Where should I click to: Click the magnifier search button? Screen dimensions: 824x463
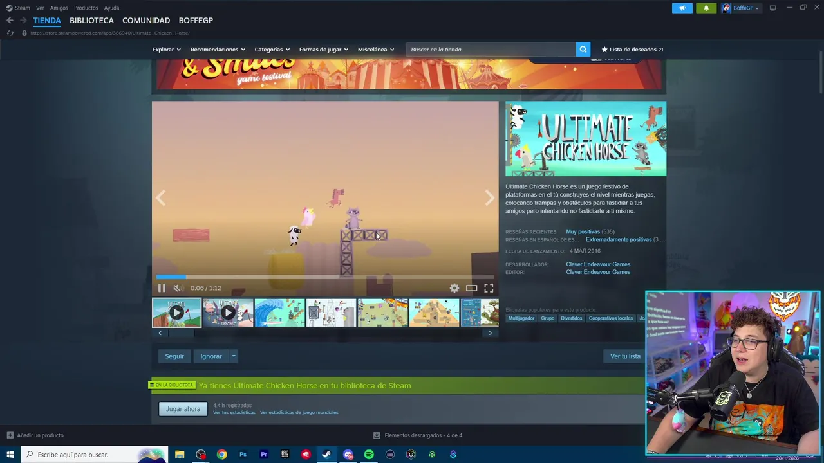coord(583,50)
